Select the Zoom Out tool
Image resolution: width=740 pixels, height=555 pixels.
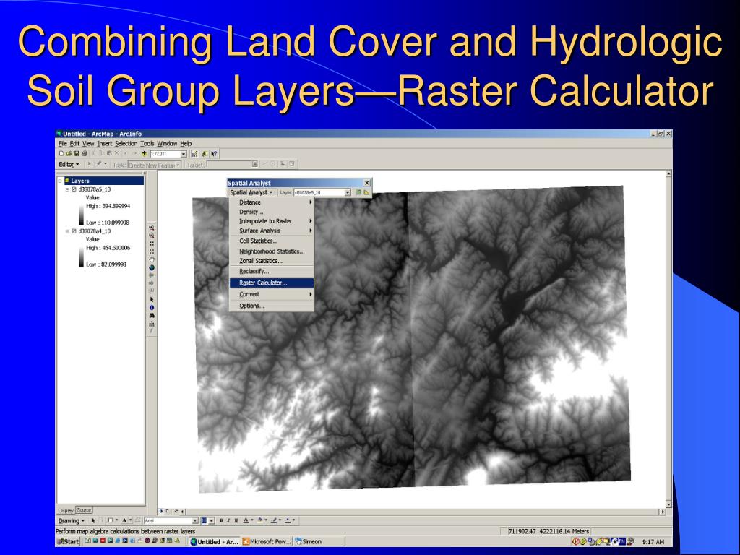(152, 236)
